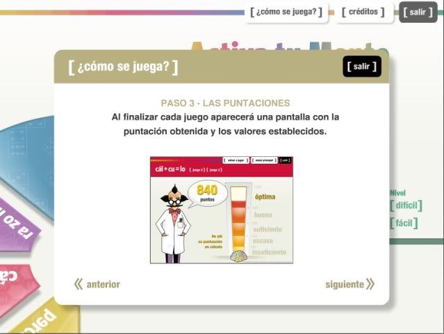444x334 pixels.
Task: Click the 'Nivel' label on the right
Action: [398, 193]
